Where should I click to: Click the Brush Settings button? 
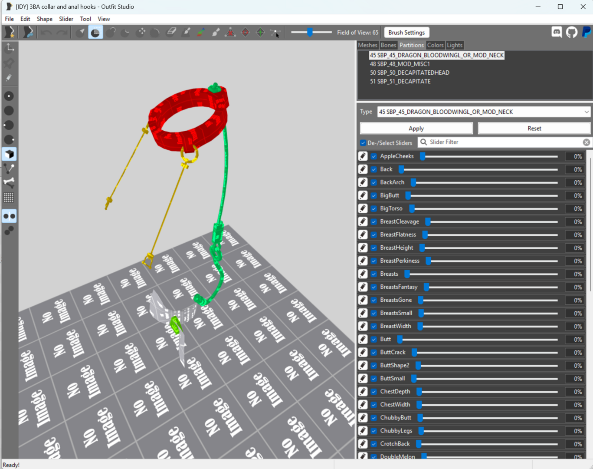(x=406, y=33)
